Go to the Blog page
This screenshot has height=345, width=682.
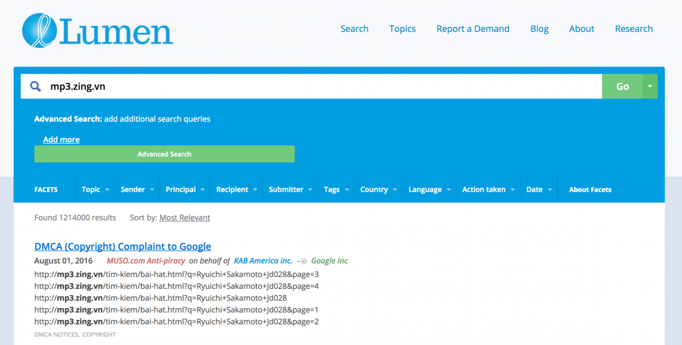pyautogui.click(x=539, y=29)
